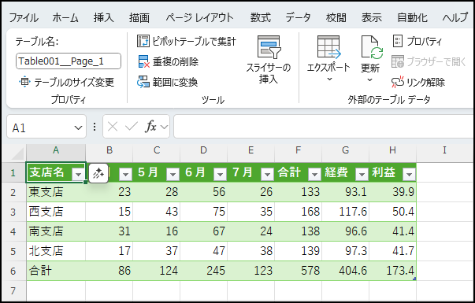475x303 pixels.
Task: Open the 合計 column filter dropdown
Action: (x=314, y=174)
